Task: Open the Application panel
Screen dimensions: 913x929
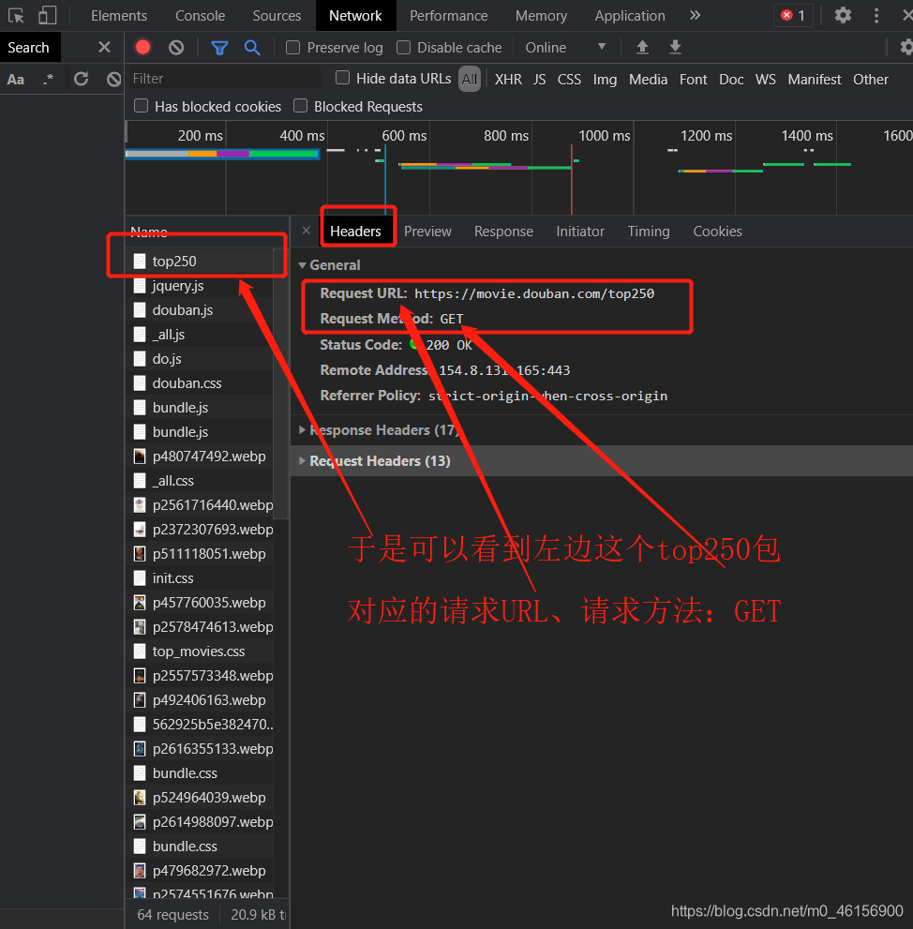Action: pos(630,15)
